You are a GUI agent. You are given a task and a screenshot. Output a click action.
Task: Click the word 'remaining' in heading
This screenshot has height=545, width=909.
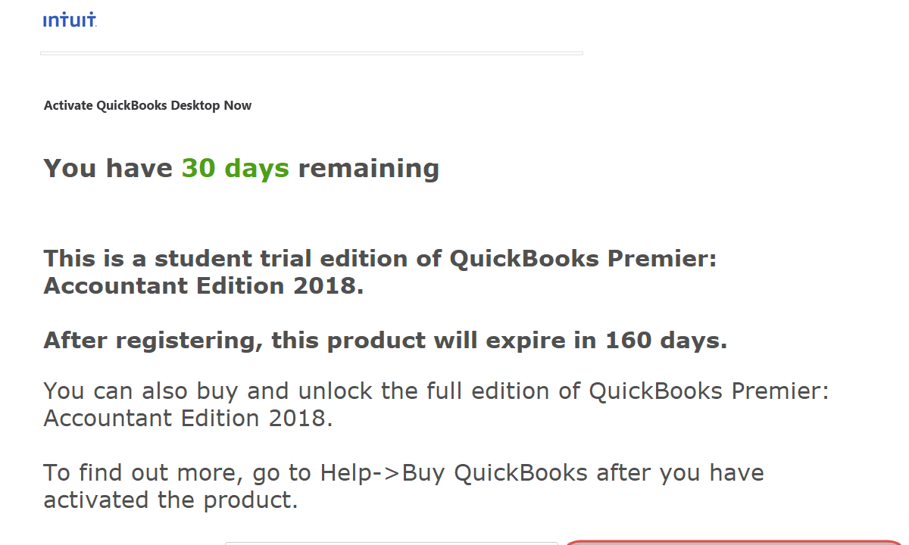pyautogui.click(x=369, y=168)
